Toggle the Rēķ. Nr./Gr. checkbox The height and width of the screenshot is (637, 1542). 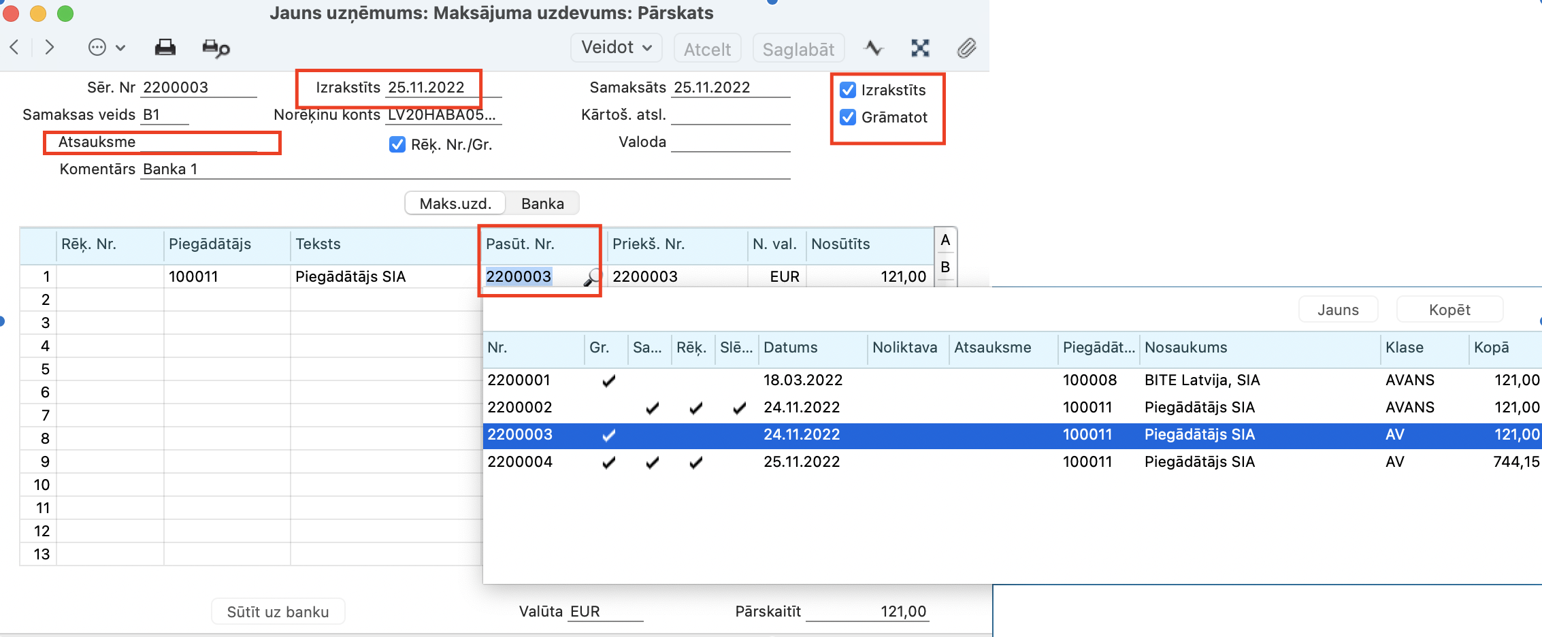point(397,145)
